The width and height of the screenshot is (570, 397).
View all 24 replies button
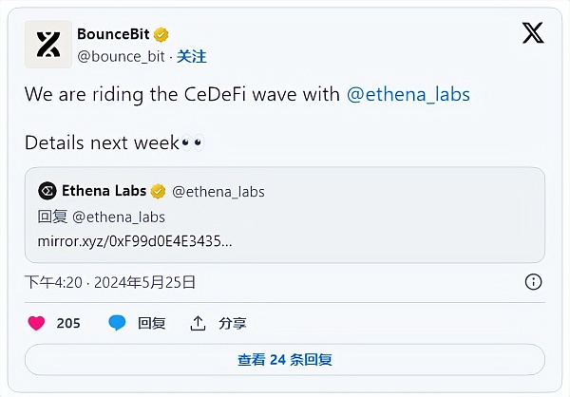285,359
